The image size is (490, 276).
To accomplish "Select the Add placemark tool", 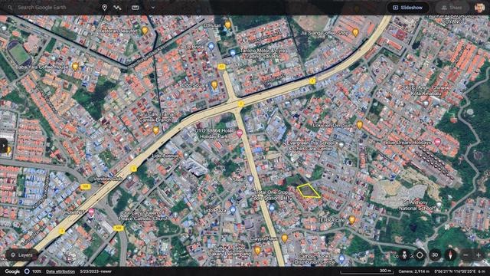I will click(x=104, y=7).
